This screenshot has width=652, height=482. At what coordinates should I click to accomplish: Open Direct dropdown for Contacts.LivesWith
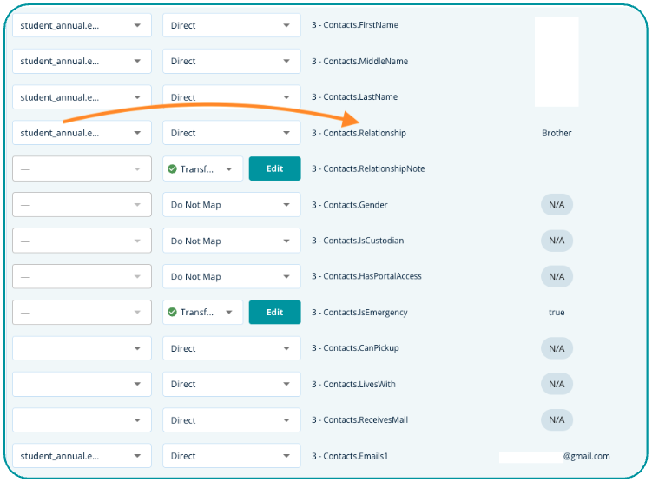231,384
